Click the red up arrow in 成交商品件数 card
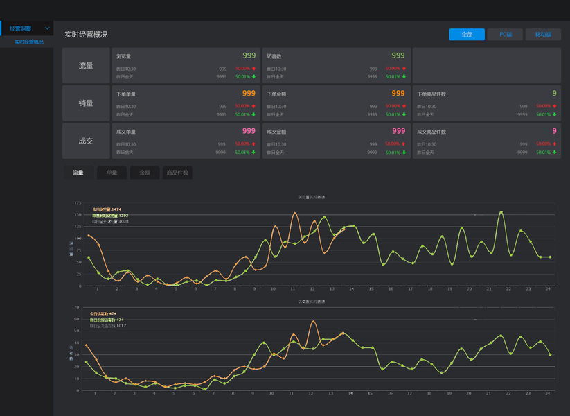This screenshot has width=570, height=416. coord(554,144)
